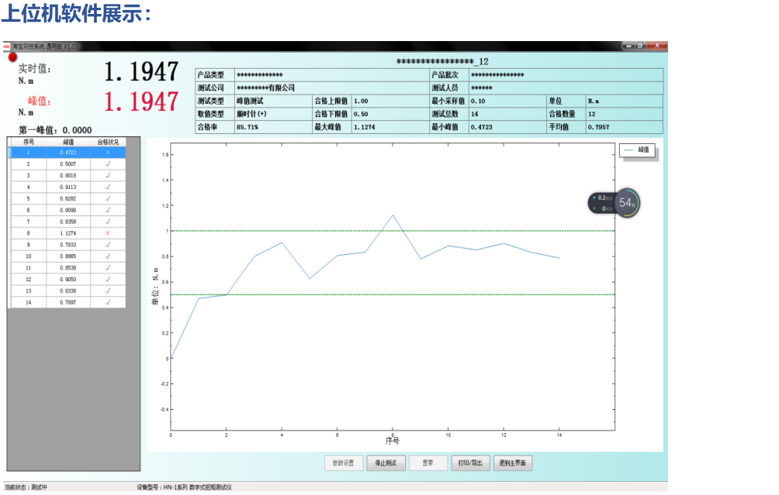
Task: Sort by the 峰值 column header
Action: pos(68,143)
